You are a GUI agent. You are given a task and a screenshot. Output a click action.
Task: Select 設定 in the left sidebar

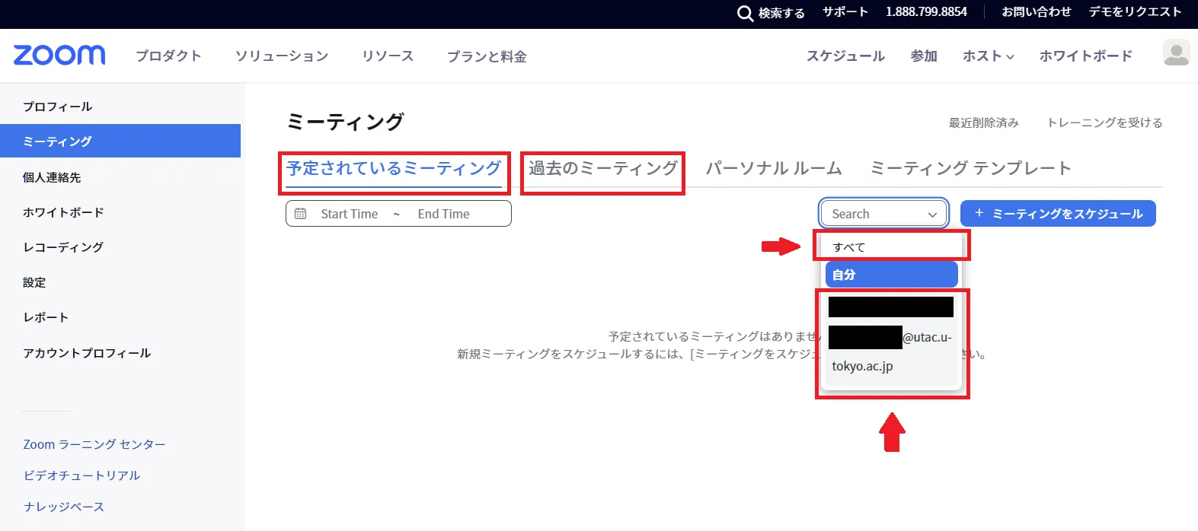[x=34, y=282]
